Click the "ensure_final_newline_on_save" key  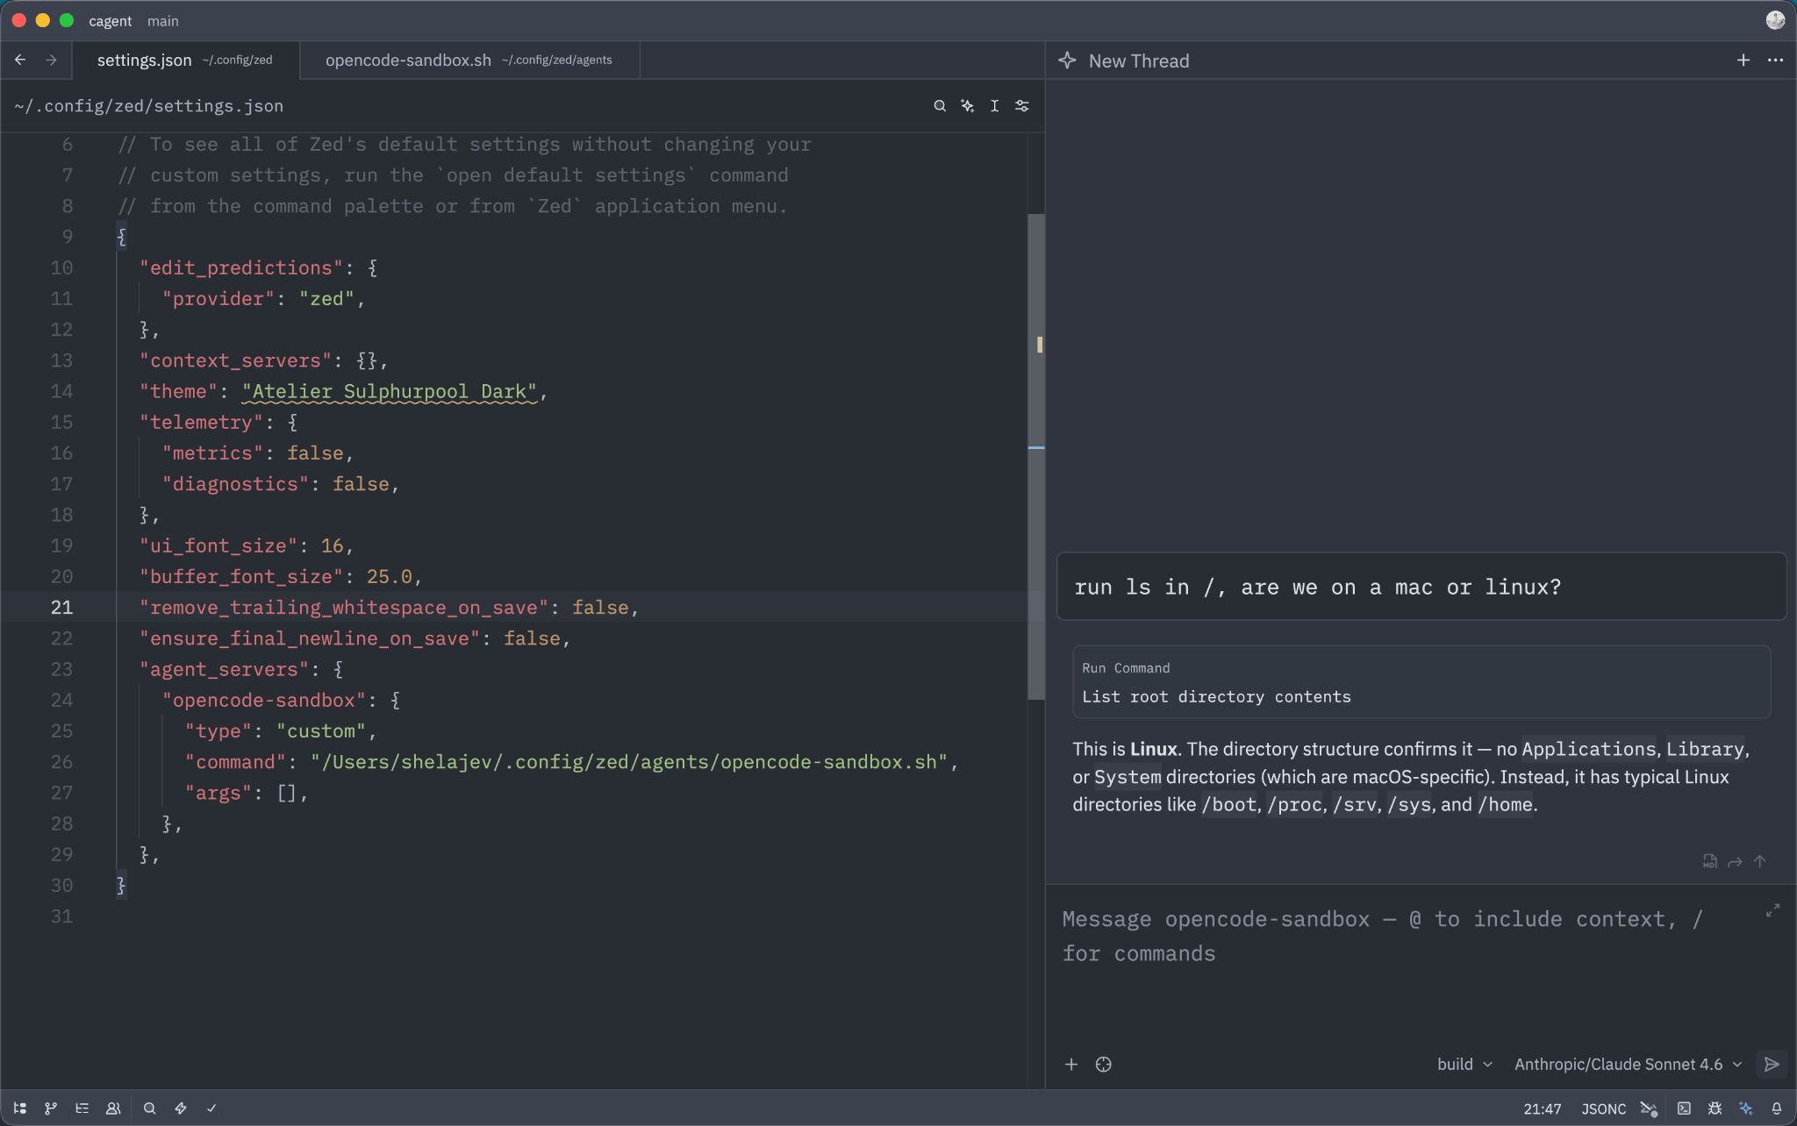[x=310, y=638]
